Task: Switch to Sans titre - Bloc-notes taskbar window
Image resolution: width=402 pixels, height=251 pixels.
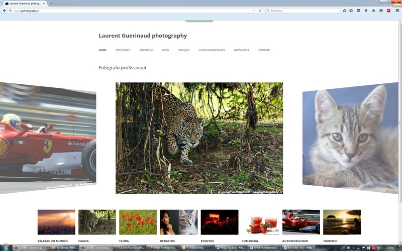Action: (x=298, y=248)
